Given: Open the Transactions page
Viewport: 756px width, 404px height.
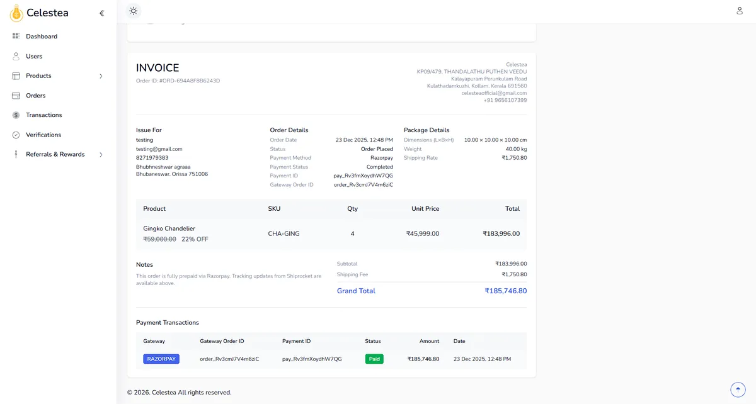Looking at the screenshot, I should 44,115.
